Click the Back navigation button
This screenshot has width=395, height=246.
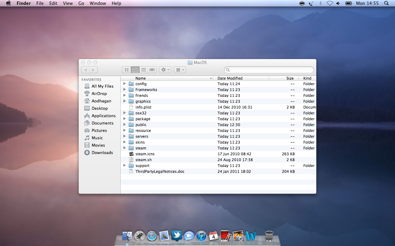[85, 70]
